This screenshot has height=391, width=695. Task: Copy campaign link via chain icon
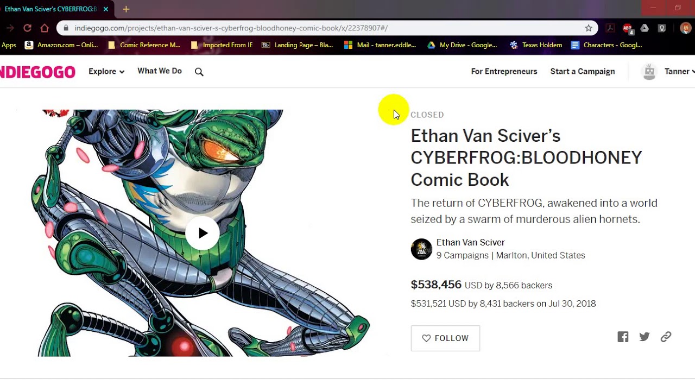pos(666,337)
